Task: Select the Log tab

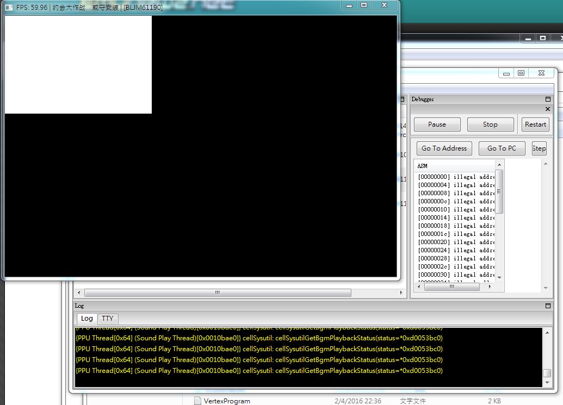Action: 87,319
